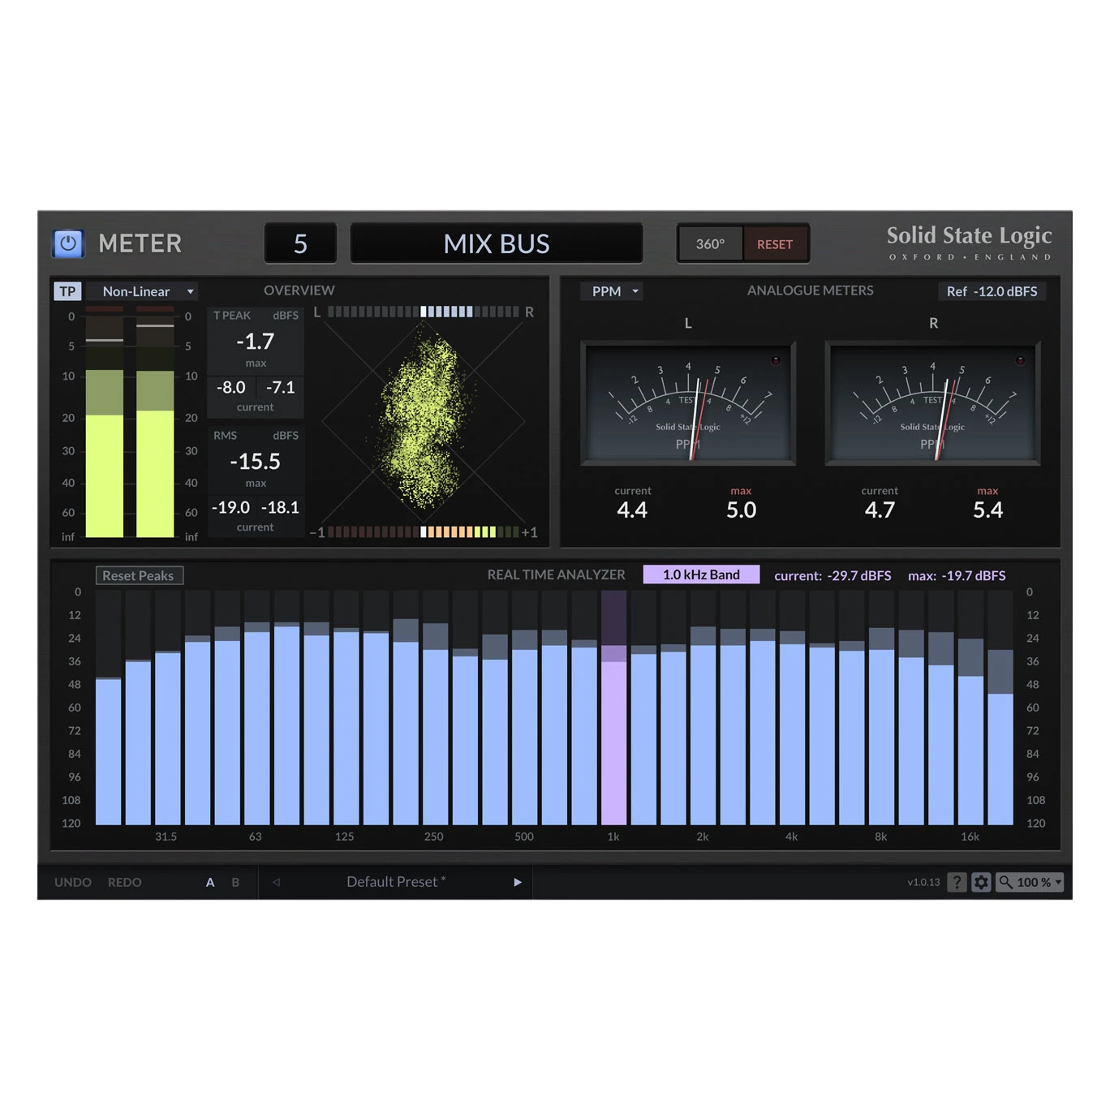Switch to preset slot B
The width and height of the screenshot is (1110, 1110).
click(x=235, y=882)
